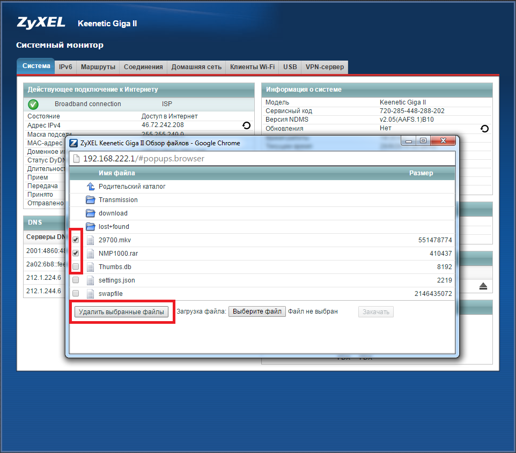
Task: Tick the swapfile checkbox
Action: coord(76,294)
